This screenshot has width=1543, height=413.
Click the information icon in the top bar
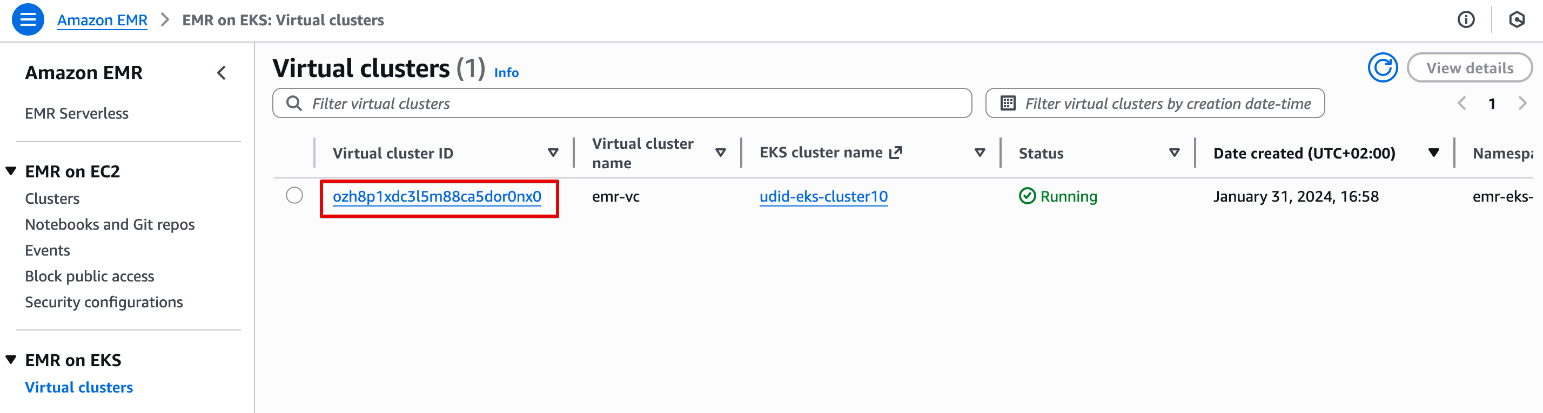pyautogui.click(x=1467, y=20)
